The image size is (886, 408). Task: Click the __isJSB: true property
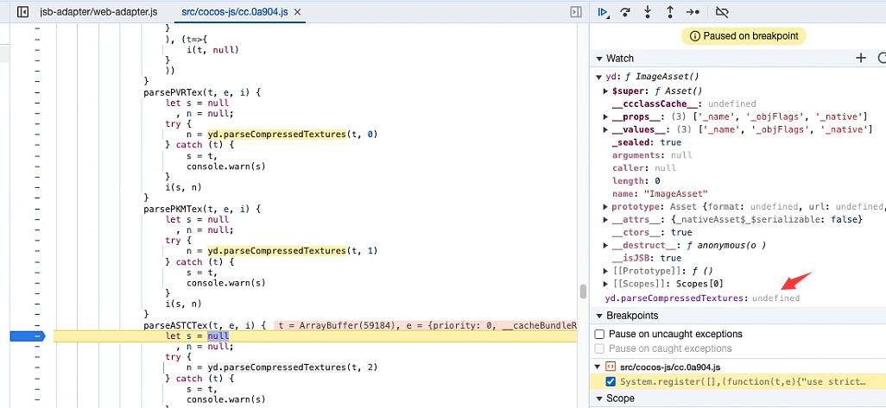(647, 259)
